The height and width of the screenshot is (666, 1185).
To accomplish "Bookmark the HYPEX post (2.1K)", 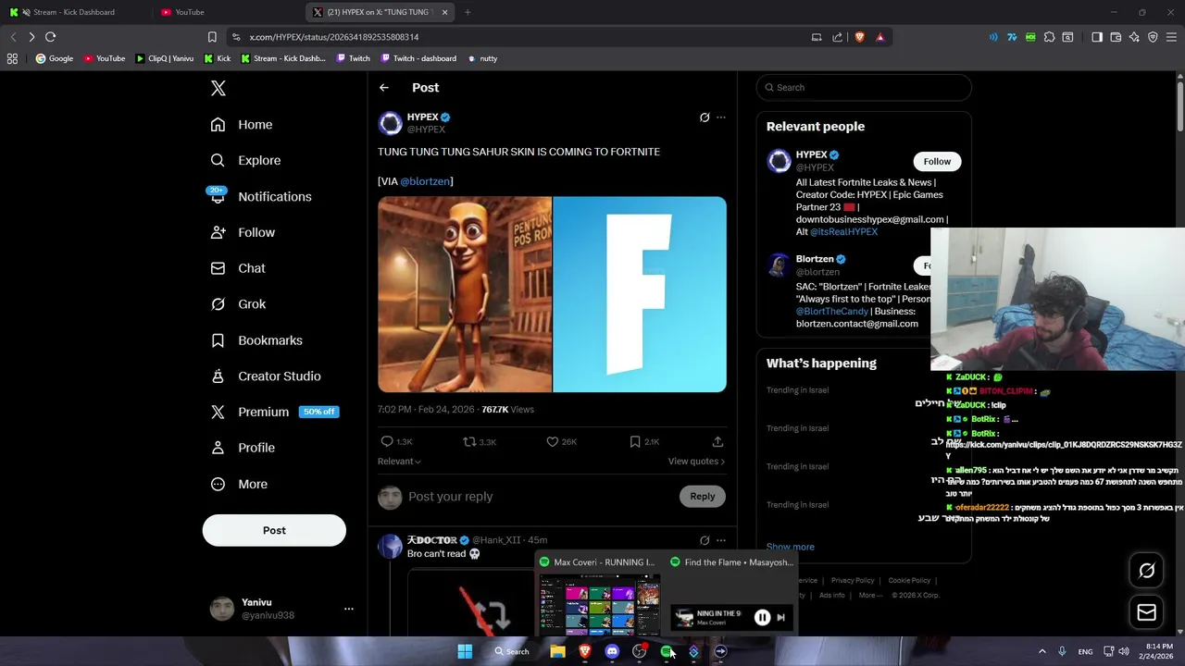I will coord(643,442).
